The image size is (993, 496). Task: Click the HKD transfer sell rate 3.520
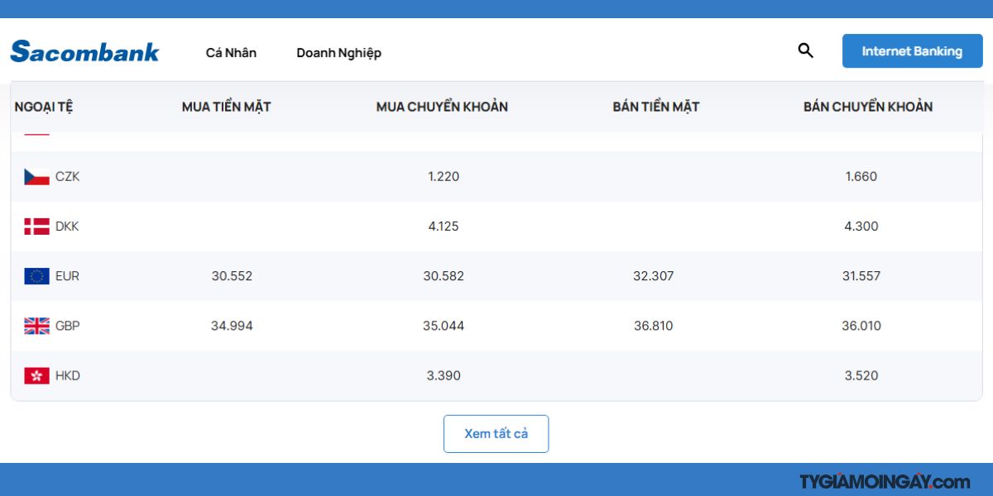pos(861,375)
